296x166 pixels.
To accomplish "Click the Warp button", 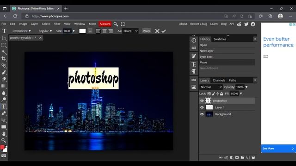I will click(147, 31).
